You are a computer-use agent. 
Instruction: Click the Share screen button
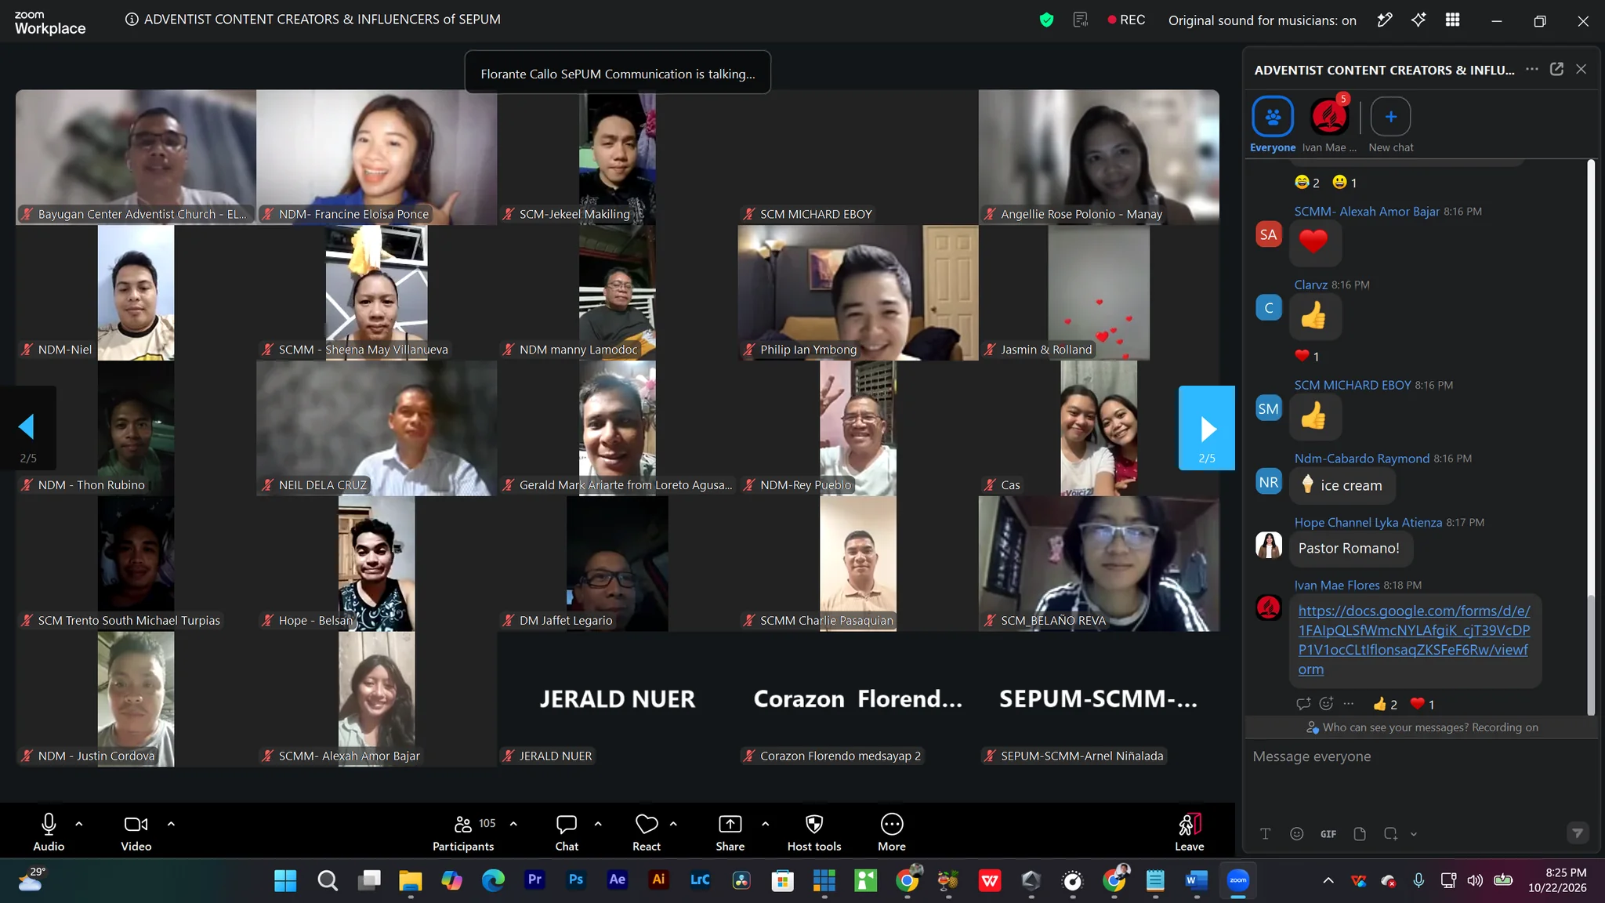click(730, 832)
